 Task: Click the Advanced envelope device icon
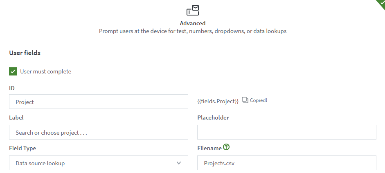coord(193,10)
